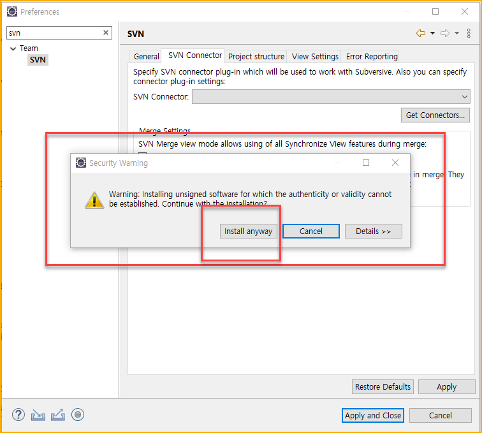The height and width of the screenshot is (433, 482).
Task: Click the forward navigation arrow icon
Action: [x=445, y=33]
